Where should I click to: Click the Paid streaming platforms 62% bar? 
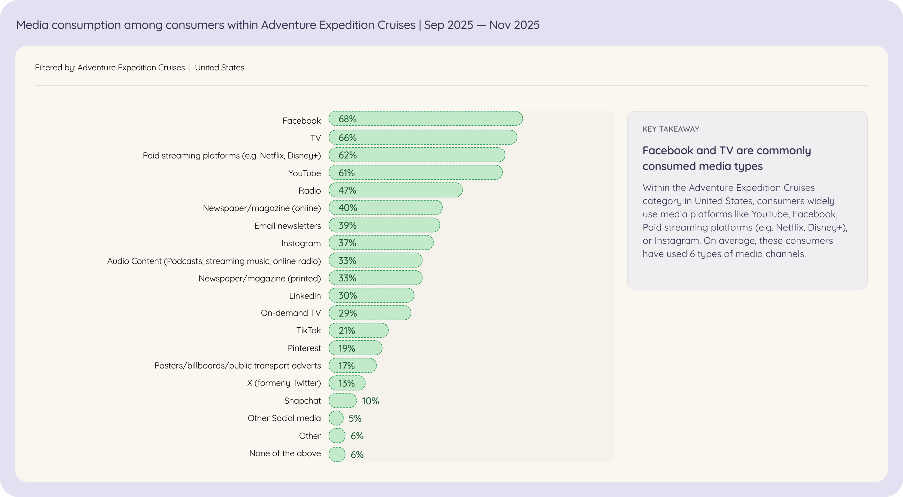coord(416,155)
